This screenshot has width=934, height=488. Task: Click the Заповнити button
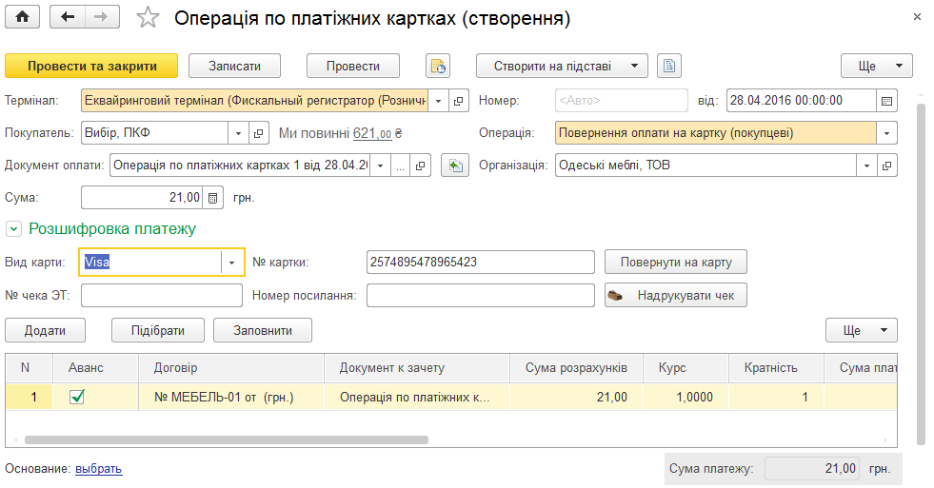pyautogui.click(x=263, y=330)
